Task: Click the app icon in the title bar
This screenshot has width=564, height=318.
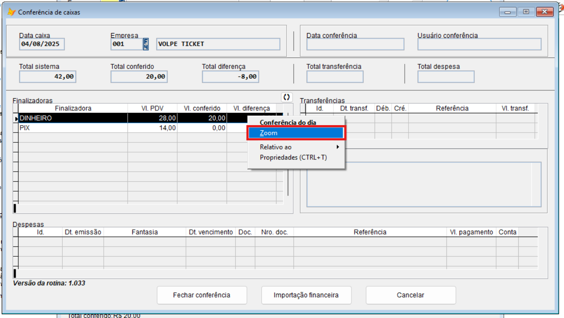Action: tap(12, 12)
